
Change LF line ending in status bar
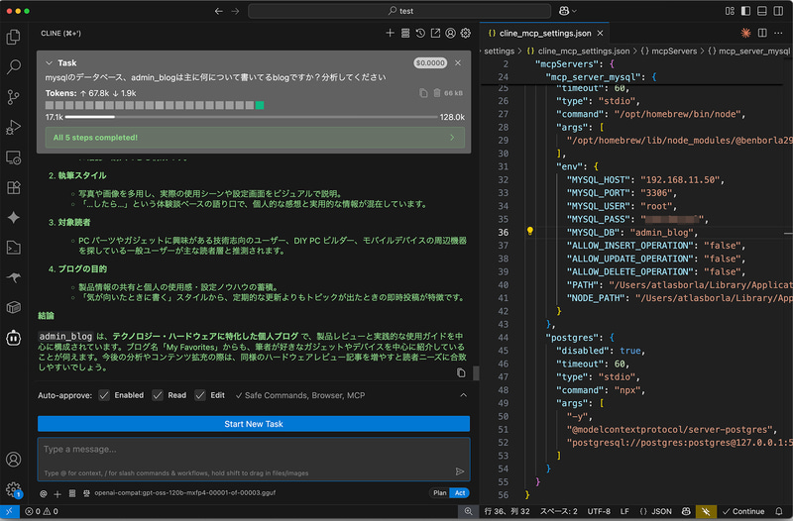click(x=624, y=511)
